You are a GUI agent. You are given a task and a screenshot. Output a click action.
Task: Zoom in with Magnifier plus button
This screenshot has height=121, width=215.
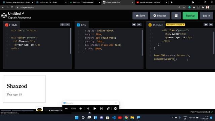tap(81, 109)
